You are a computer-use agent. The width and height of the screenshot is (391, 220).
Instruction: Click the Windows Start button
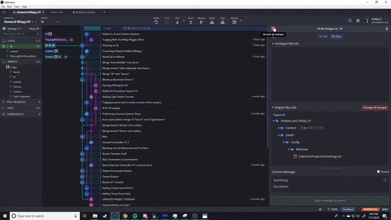click(x=5, y=216)
